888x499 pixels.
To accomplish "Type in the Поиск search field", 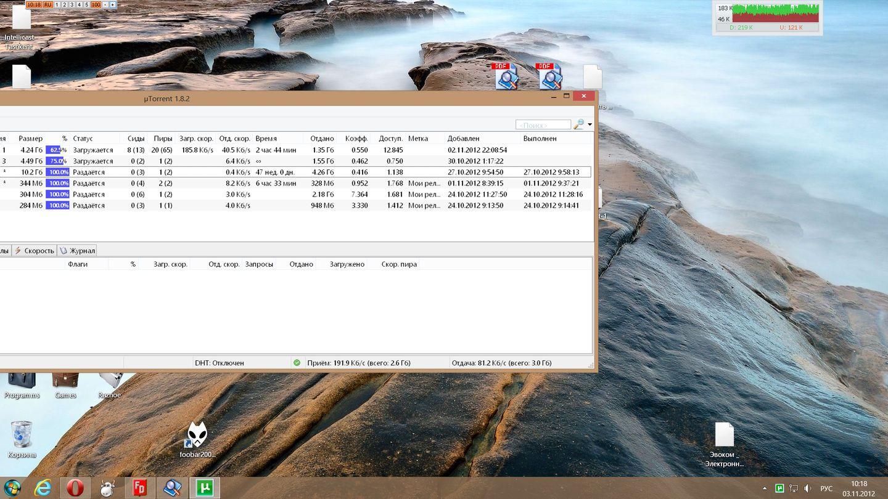I will [543, 125].
